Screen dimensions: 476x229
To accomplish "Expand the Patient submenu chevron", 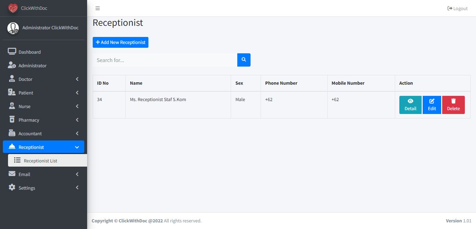I will pos(77,93).
